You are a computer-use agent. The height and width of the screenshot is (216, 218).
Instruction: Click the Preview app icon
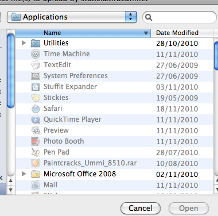(36, 130)
